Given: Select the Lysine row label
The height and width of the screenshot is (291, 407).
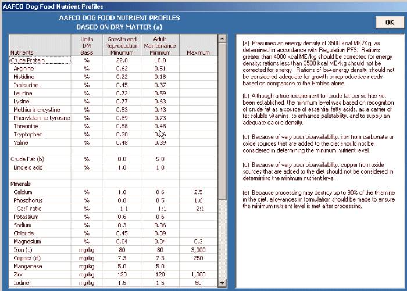Looking at the screenshot, I should pyautogui.click(x=22, y=102).
